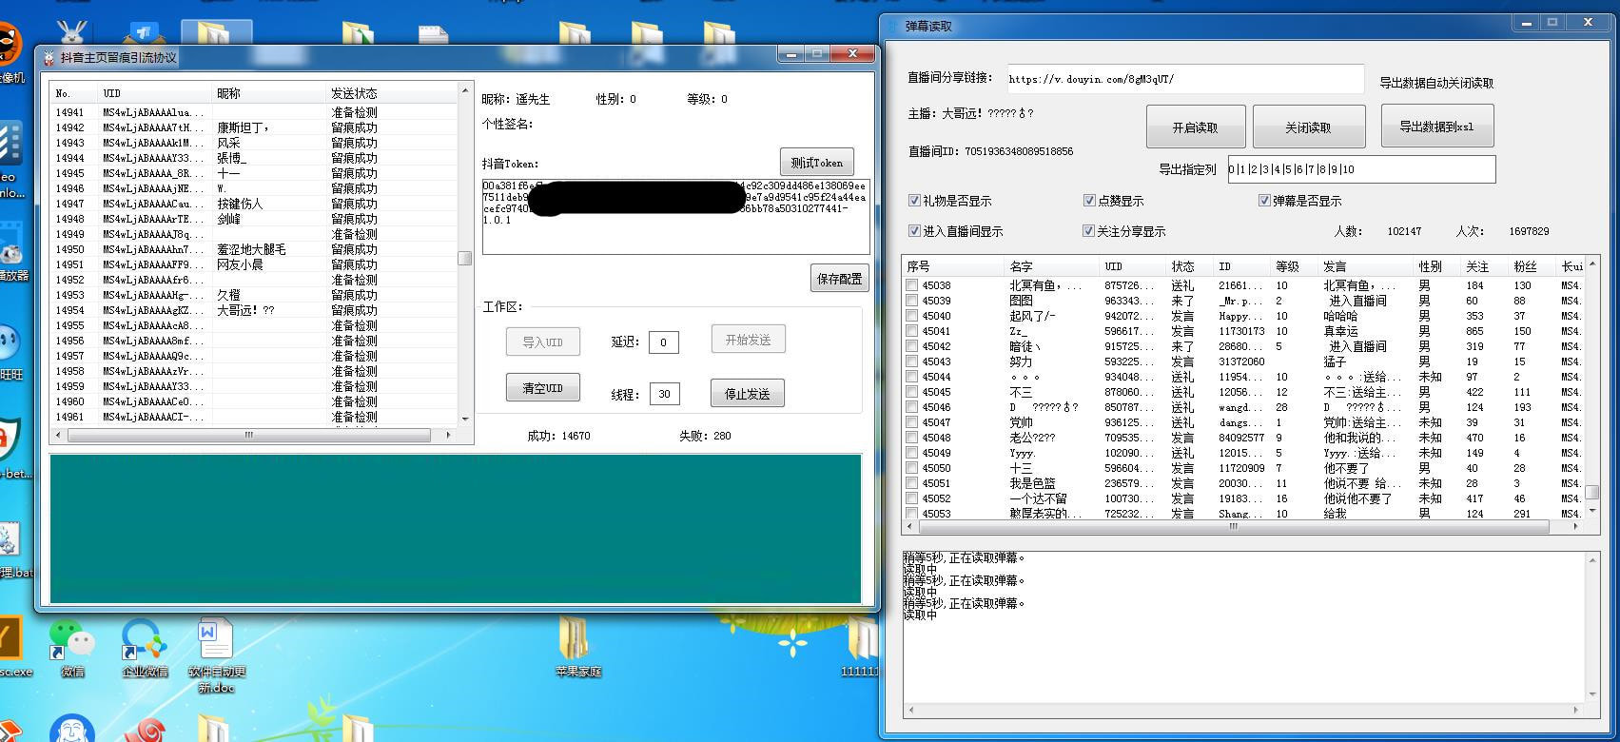Click the 状态 column header in 弹幕读取

coord(1189,266)
